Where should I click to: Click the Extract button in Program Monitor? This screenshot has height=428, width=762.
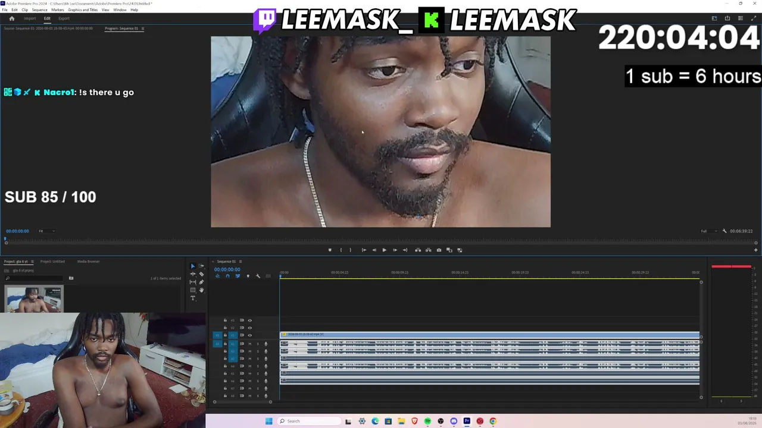pyautogui.click(x=428, y=250)
